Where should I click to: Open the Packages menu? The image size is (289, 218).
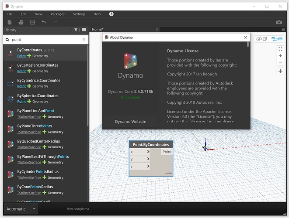58,14
